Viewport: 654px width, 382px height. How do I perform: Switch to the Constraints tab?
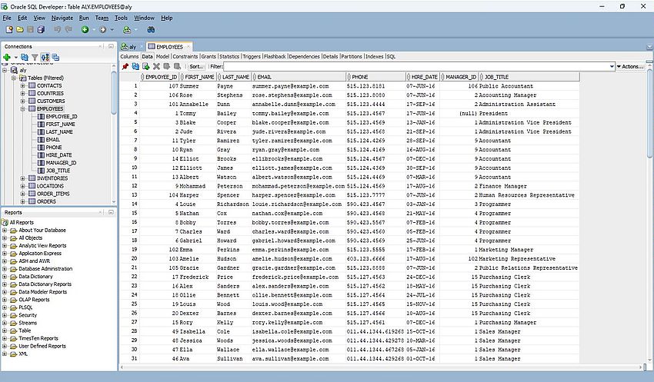pos(185,56)
